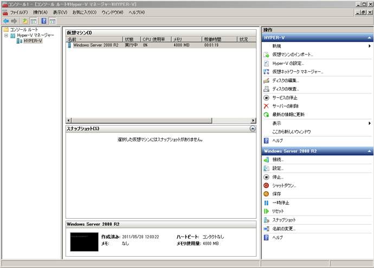Click the red シャットダウン icon
This screenshot has width=374, height=268.
coord(267,185)
